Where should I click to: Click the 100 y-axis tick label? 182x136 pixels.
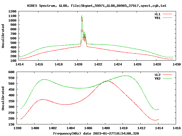[x=13, y=61]
